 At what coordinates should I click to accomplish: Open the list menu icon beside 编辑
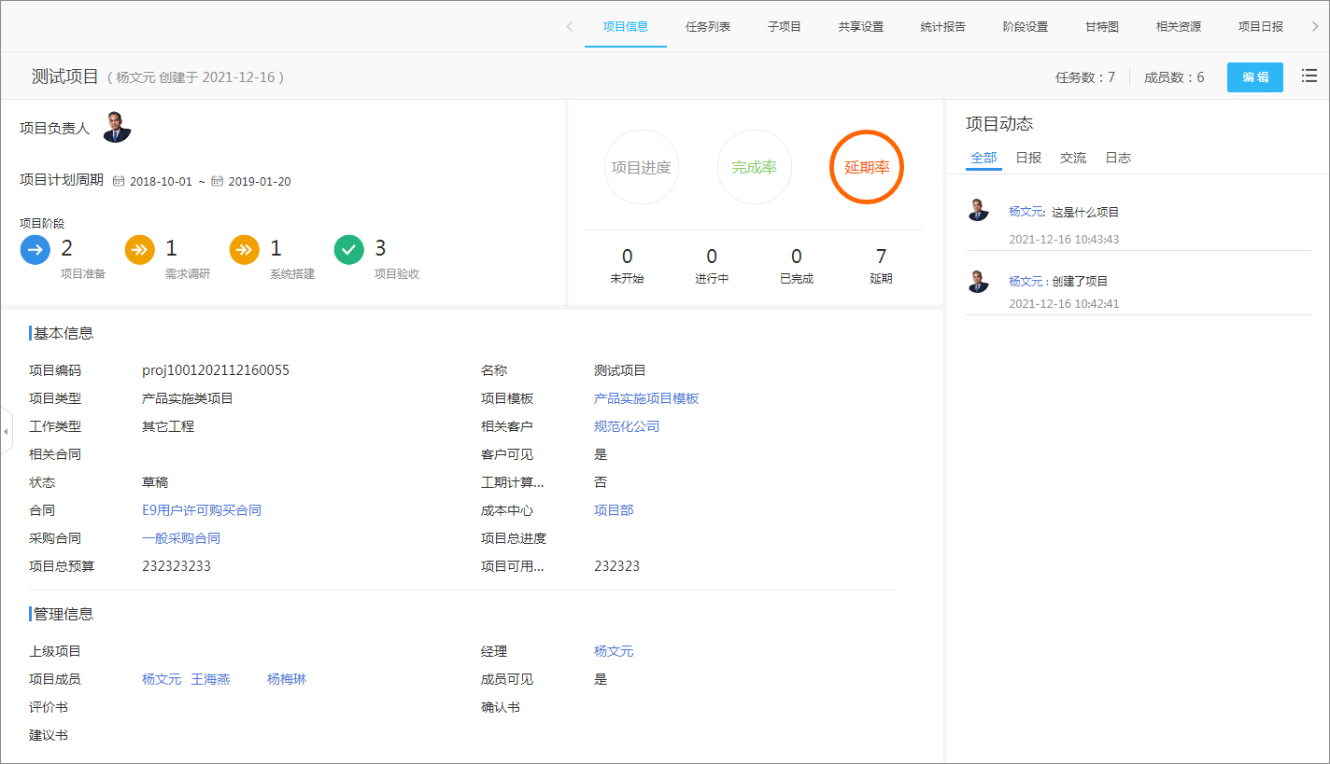pos(1309,76)
